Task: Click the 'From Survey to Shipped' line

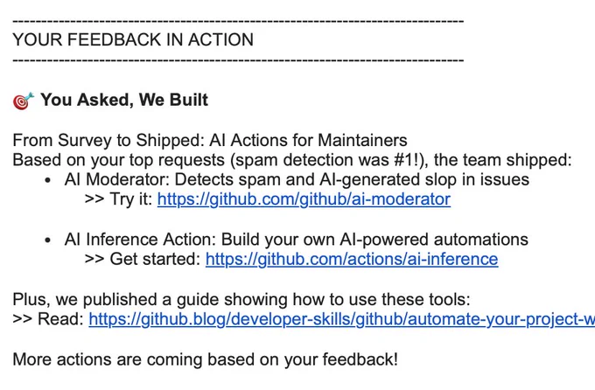Action: (x=210, y=140)
